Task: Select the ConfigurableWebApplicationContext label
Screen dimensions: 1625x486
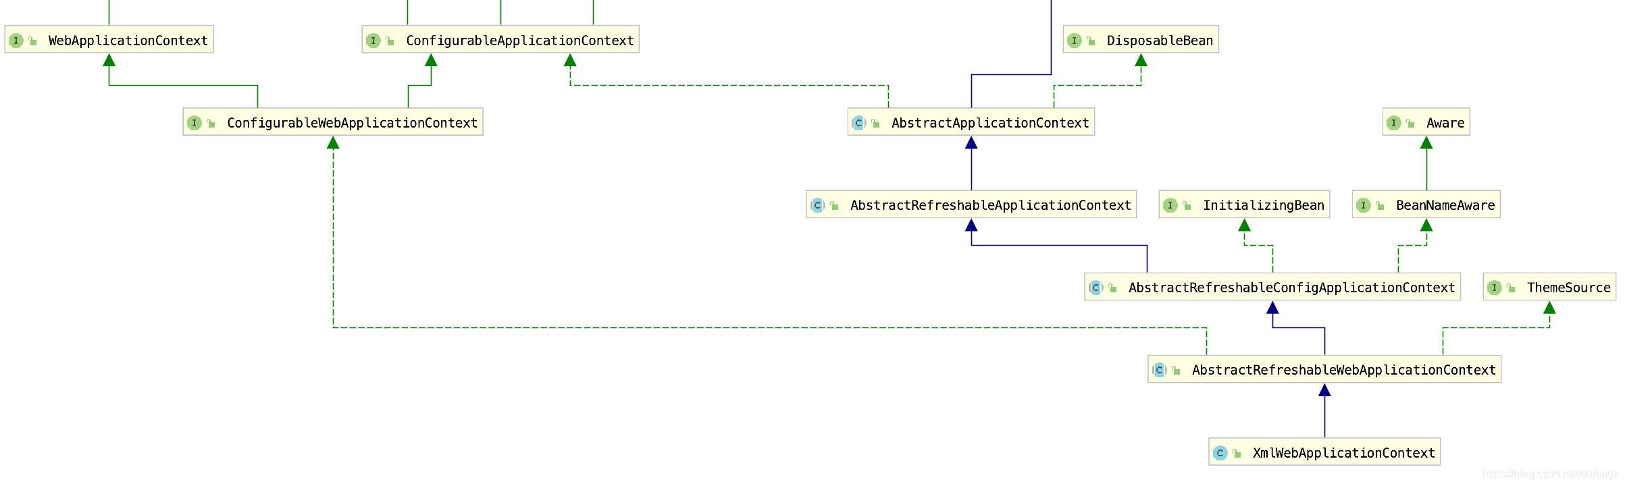Action: [x=352, y=123]
